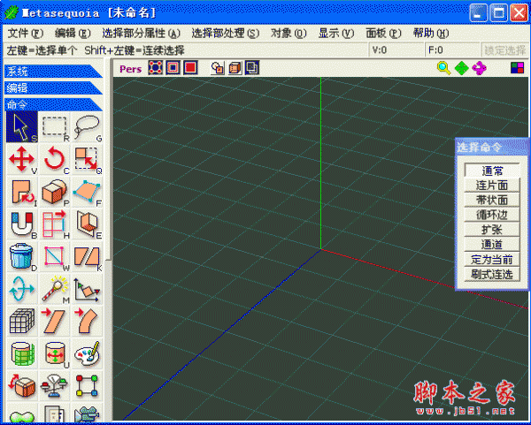Enable 连片面 selection mode

coord(492,186)
